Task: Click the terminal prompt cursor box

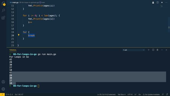Action: coord(39,86)
